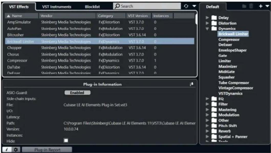This screenshot has width=271, height=153.
Task: Switch to the VST Instruments tab
Action: tap(57, 7)
